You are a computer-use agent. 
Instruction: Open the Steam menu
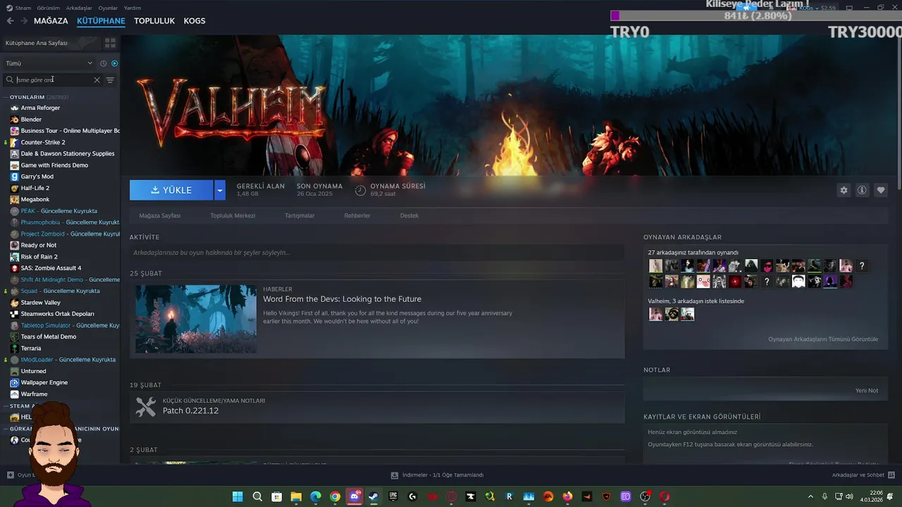pyautogui.click(x=18, y=8)
